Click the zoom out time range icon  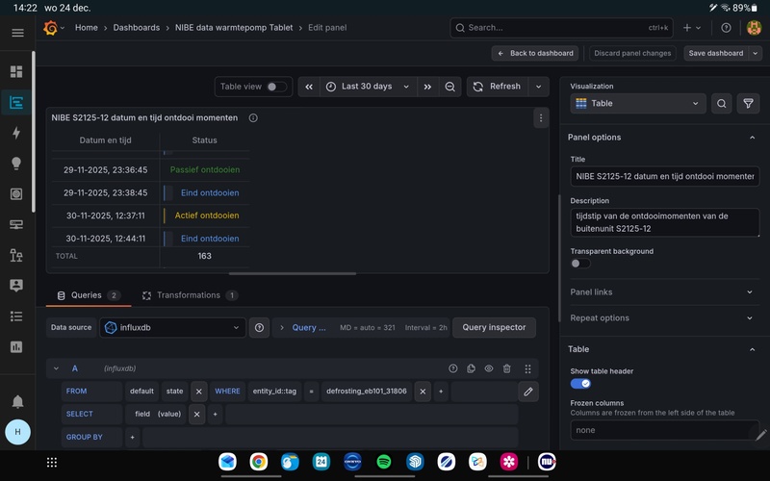point(450,87)
